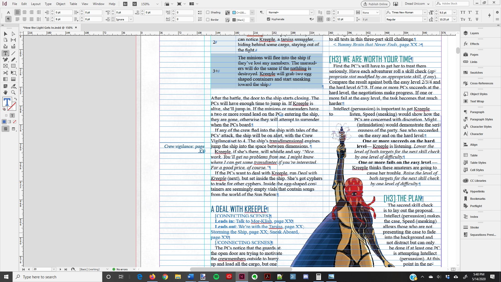The width and height of the screenshot is (501, 282).
Task: Uncheck the Hyphenate checkbox
Action: [269, 19]
